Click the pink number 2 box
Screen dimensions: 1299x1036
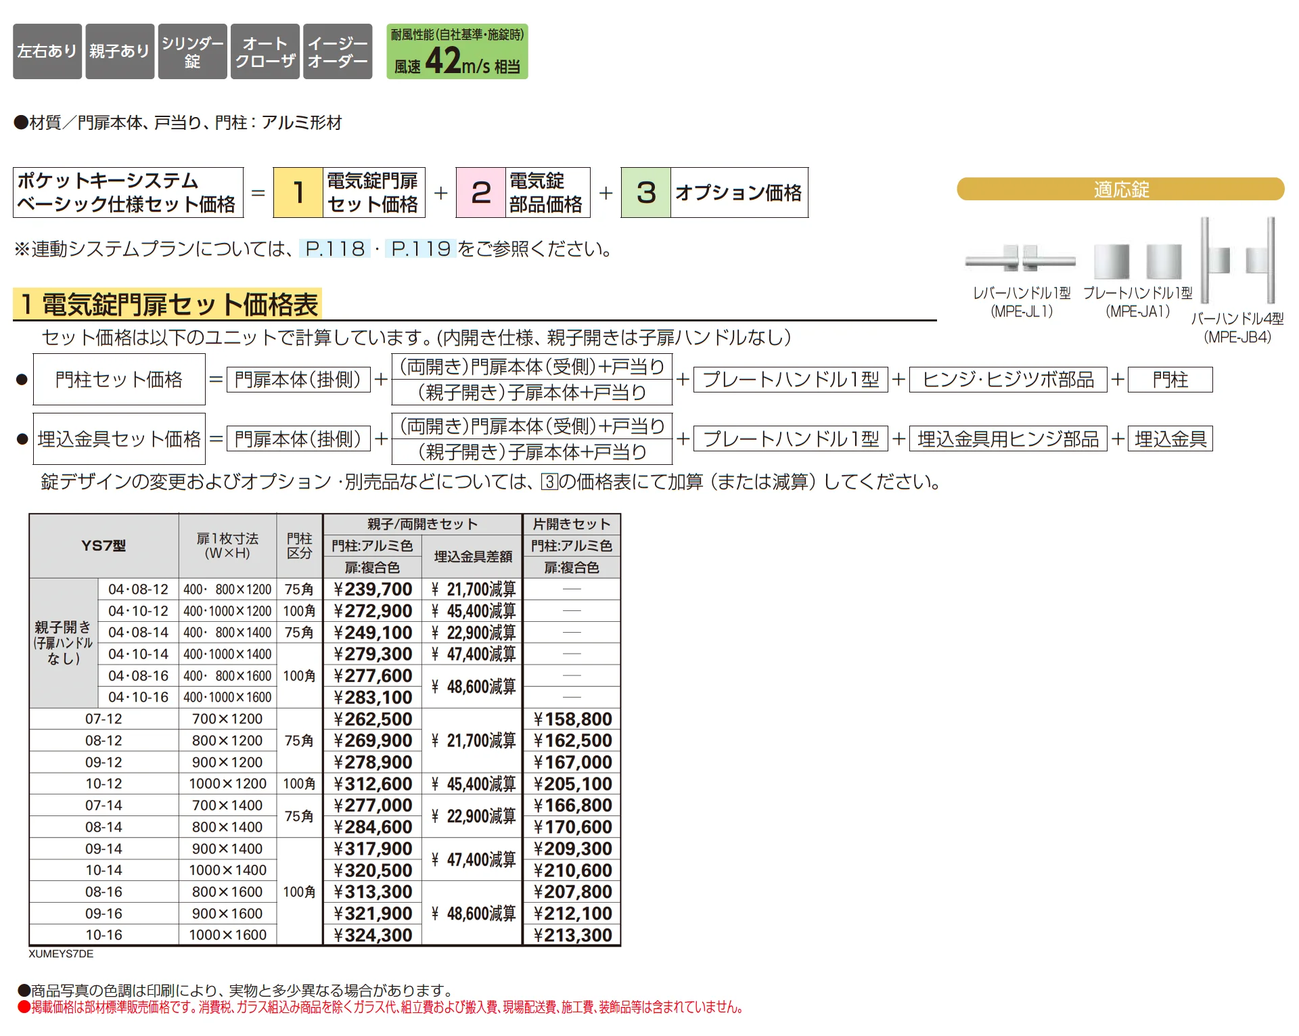coord(481,193)
